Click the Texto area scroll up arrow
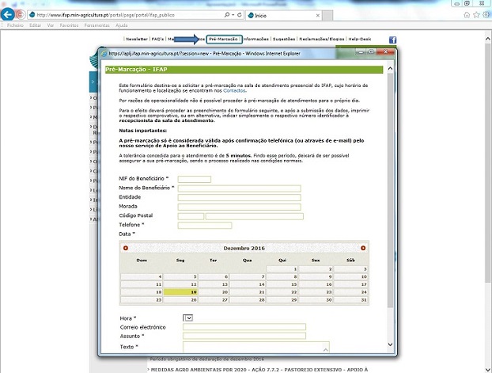492x373 pixels. pyautogui.click(x=326, y=349)
